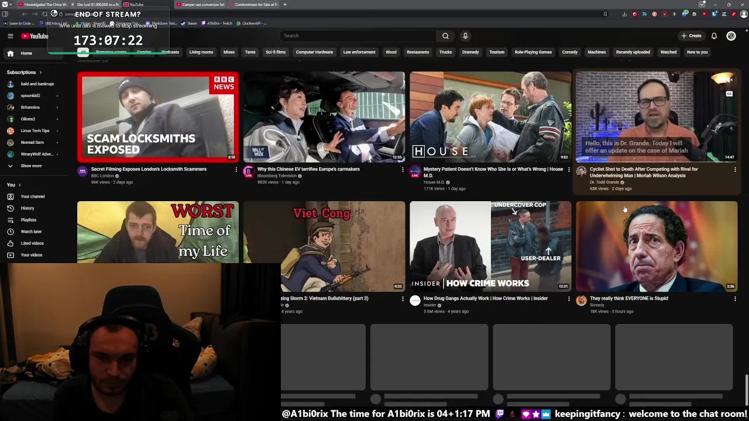The width and height of the screenshot is (749, 421).
Task: Unmute the Dr. Grande video preview
Action: [x=729, y=80]
